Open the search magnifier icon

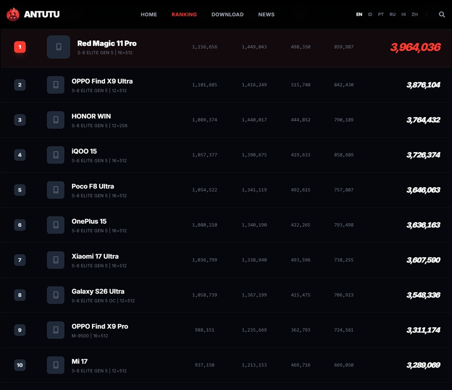click(x=442, y=14)
